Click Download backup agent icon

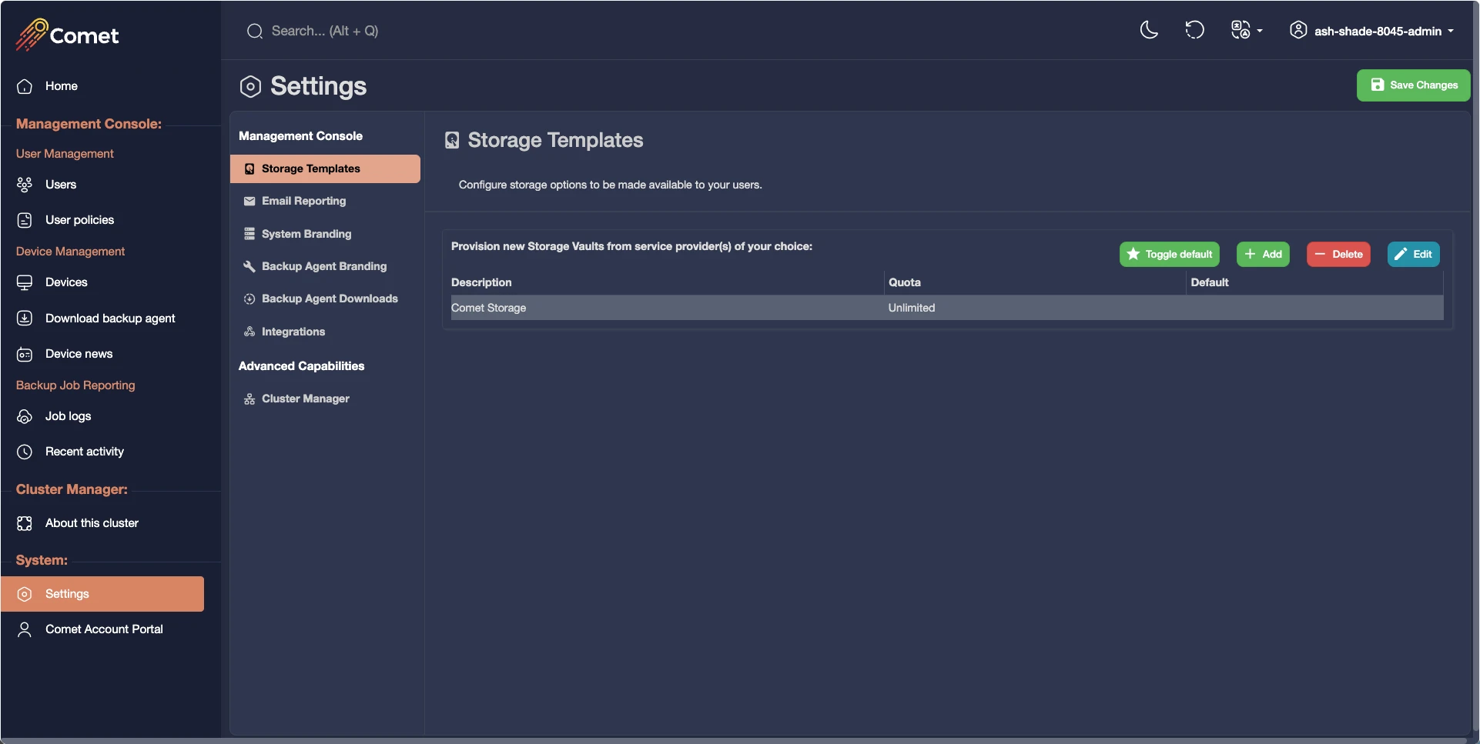point(25,319)
